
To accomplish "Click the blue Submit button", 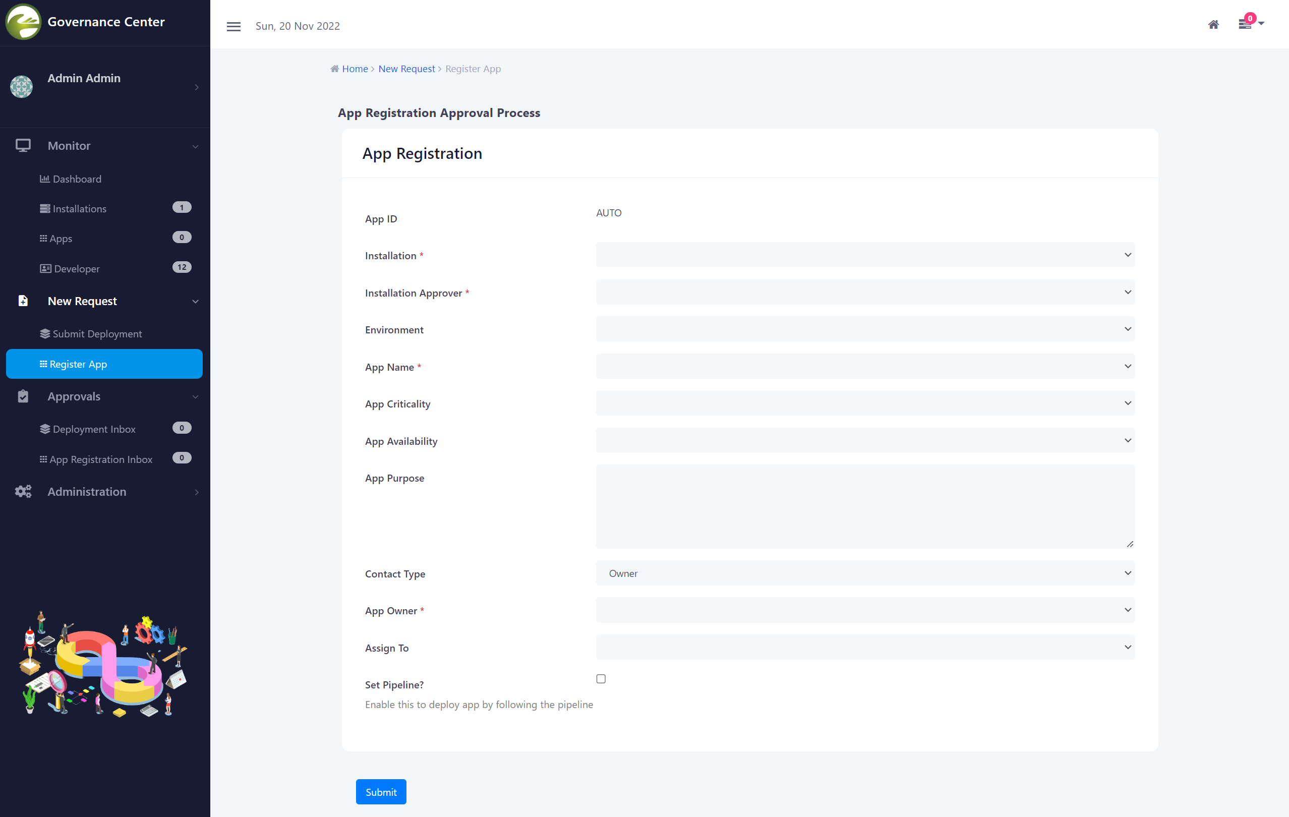I will [x=381, y=792].
